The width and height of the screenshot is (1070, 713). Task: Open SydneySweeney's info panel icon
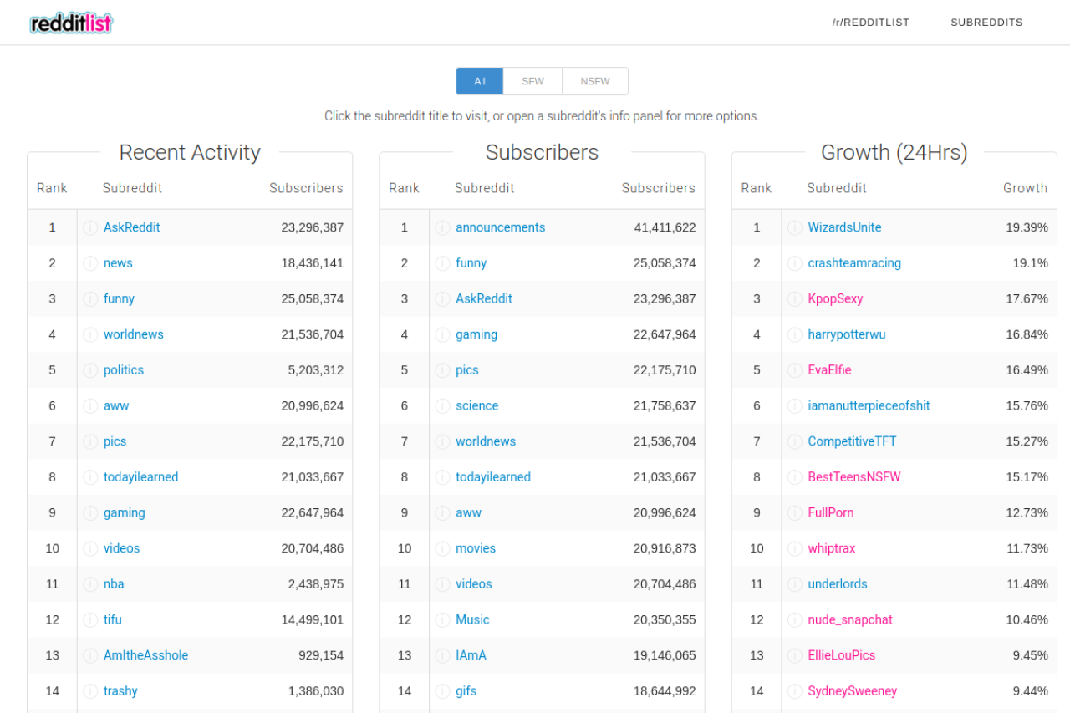(x=794, y=690)
